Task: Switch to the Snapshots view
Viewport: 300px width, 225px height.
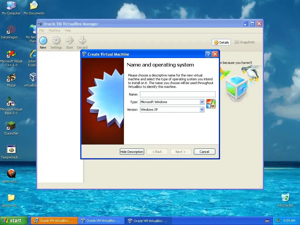Action: click(245, 42)
